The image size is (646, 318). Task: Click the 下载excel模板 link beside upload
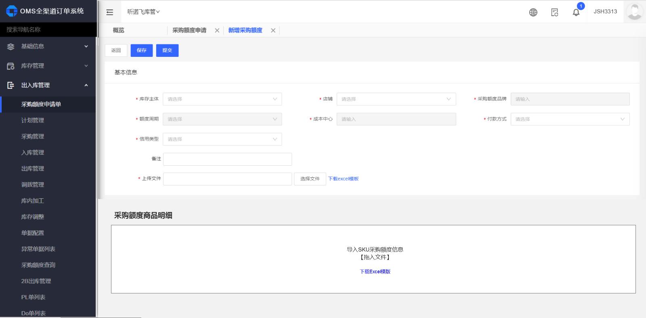tap(344, 179)
